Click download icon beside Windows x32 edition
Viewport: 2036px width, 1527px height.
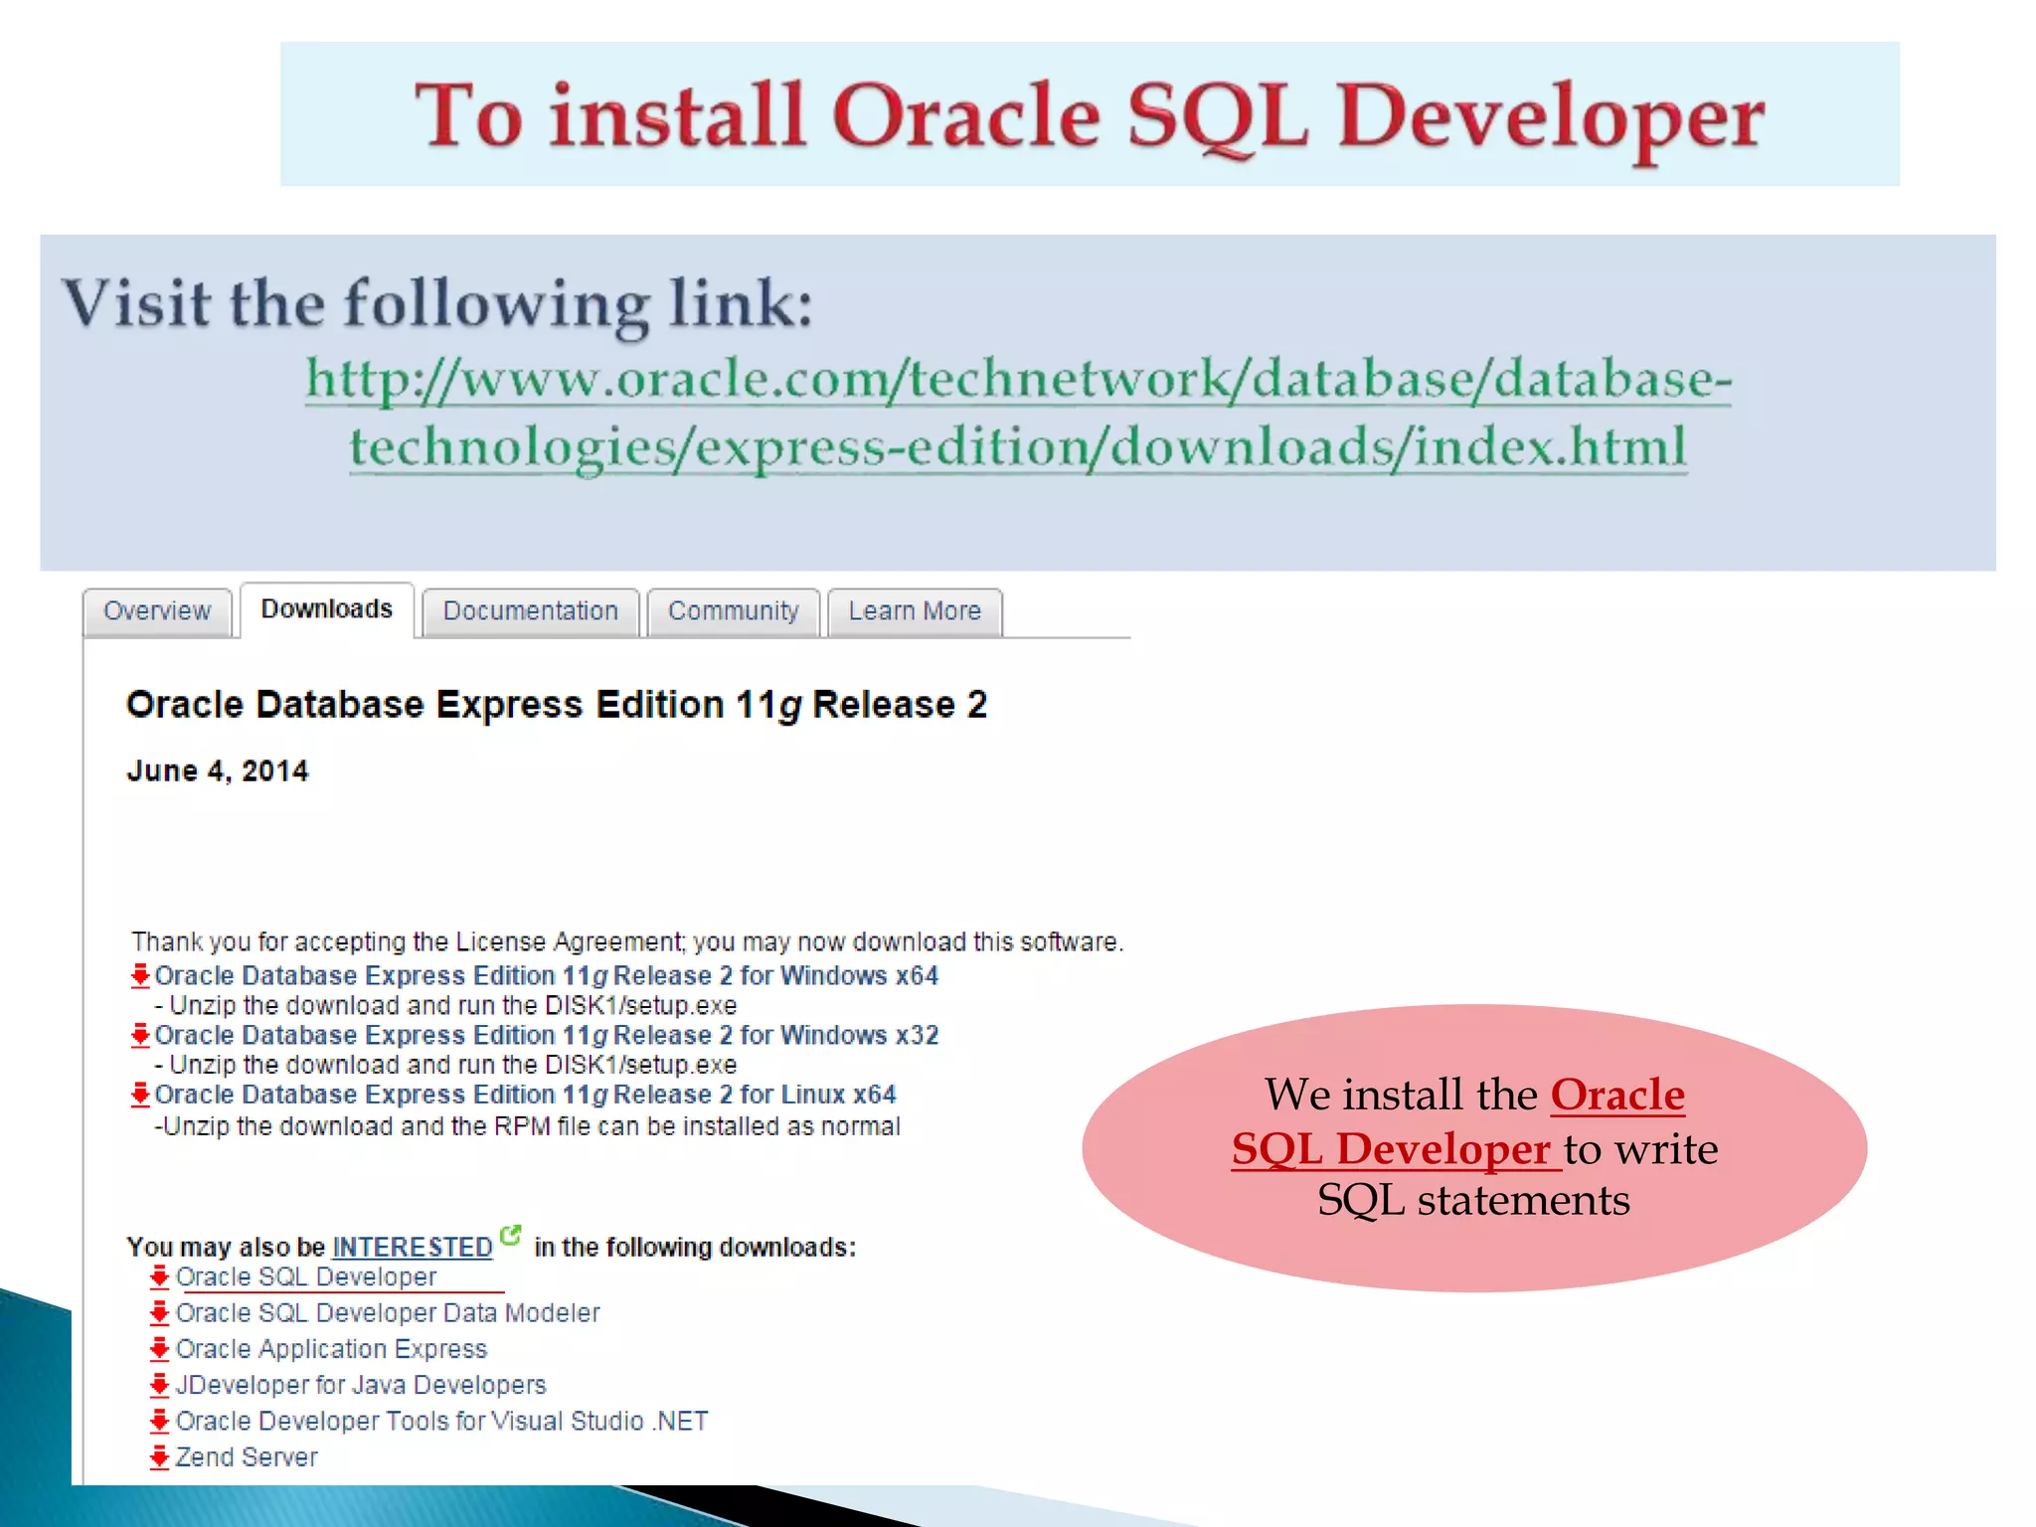pos(140,1035)
